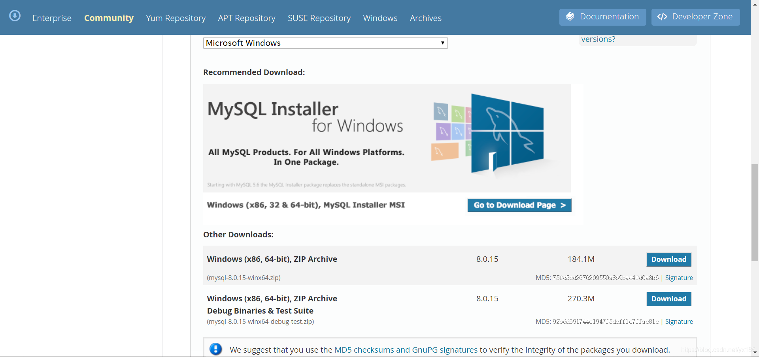Viewport: 759px width, 357px height.
Task: Click 'Windows (x86, 32 & 64-bit), MySQL Installer MSI' text
Action: (306, 205)
